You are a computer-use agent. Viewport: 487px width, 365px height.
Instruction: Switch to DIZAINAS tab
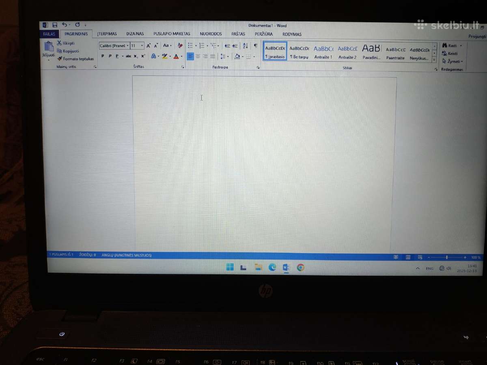(135, 34)
